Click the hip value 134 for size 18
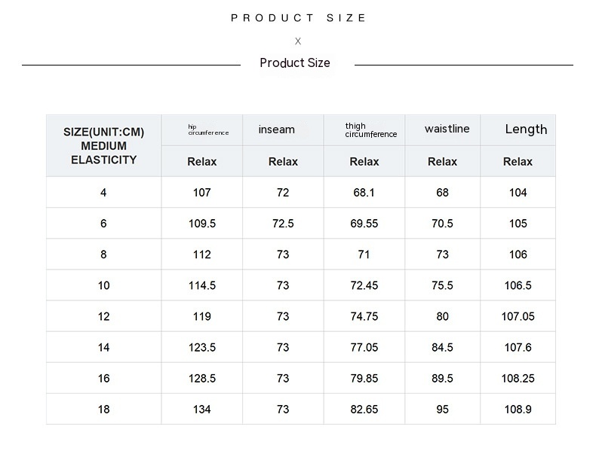This screenshot has width=596, height=463. point(202,410)
